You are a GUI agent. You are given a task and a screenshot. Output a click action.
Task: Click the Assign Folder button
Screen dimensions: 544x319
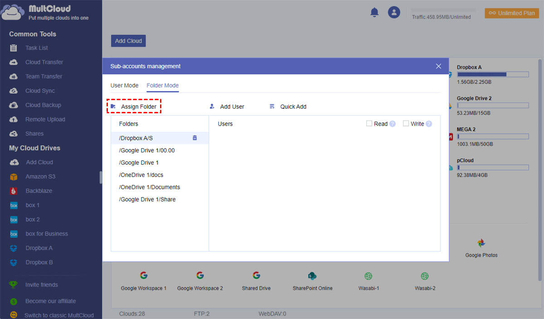point(134,106)
